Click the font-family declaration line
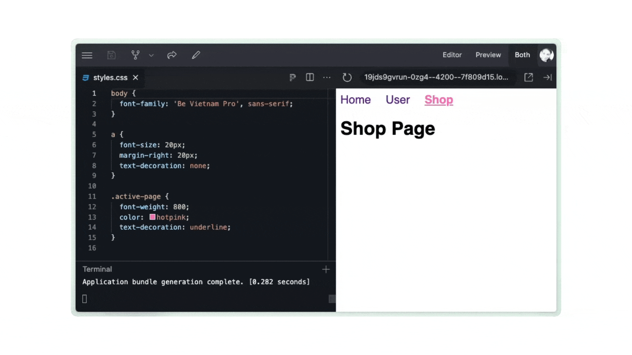 [x=206, y=104]
